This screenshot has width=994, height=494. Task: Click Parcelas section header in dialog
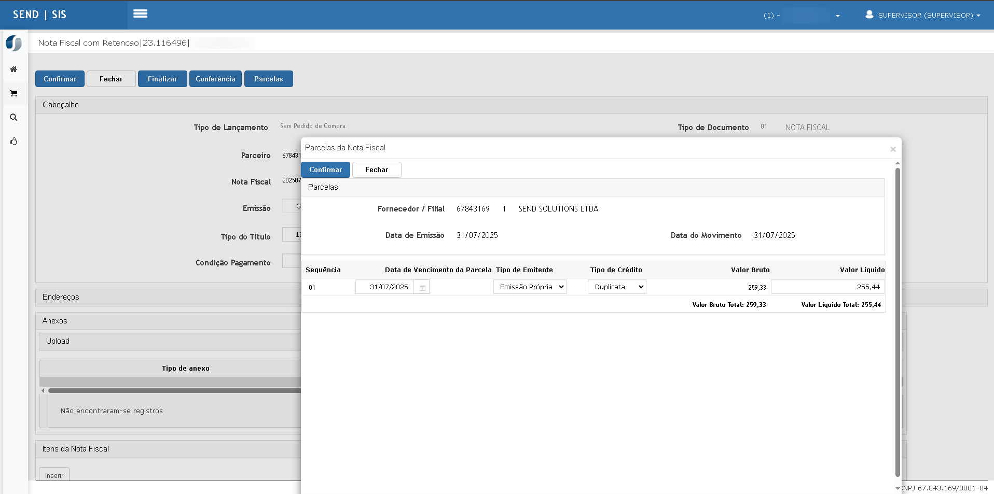click(x=593, y=187)
